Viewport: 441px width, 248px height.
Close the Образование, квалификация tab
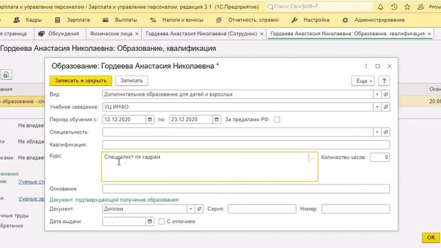click(429, 34)
